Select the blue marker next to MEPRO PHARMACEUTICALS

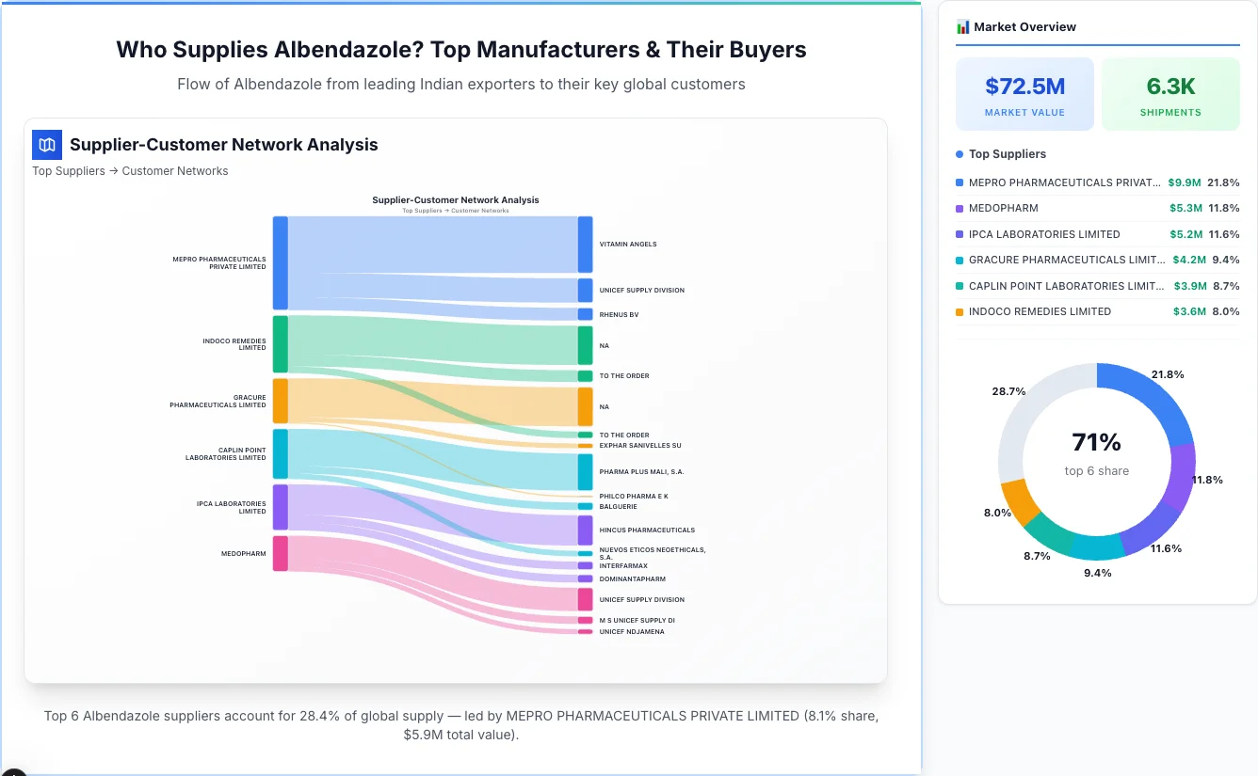pyautogui.click(x=958, y=182)
